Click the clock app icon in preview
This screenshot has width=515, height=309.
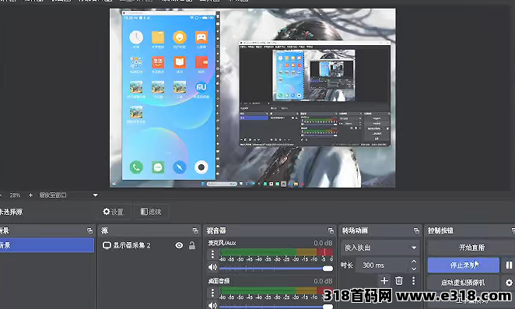pos(136,37)
